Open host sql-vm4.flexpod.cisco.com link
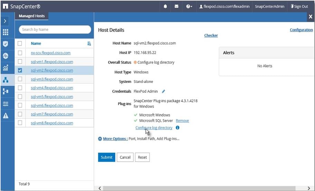The height and width of the screenshot is (191, 315). click(x=52, y=88)
